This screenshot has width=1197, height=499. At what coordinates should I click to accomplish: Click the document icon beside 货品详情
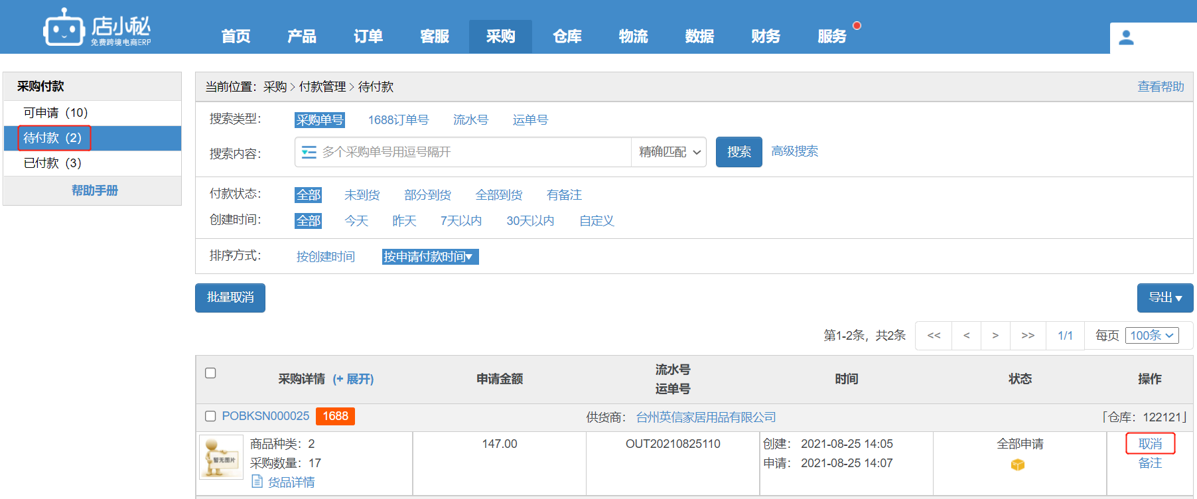pos(257,481)
